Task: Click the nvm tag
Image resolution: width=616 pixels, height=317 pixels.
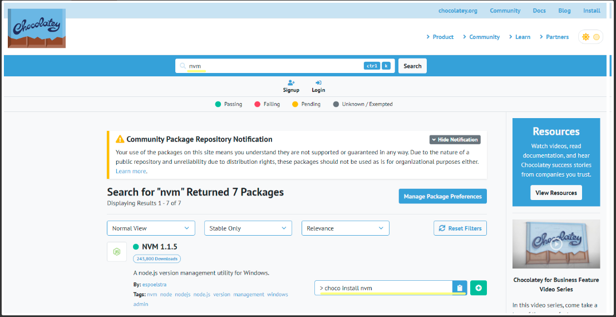Action: click(152, 295)
